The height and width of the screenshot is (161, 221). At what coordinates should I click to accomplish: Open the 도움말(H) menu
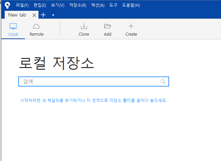coord(131,5)
